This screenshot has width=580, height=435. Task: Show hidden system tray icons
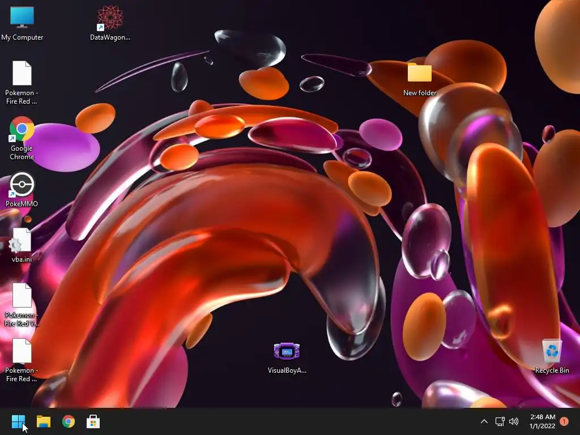[484, 421]
